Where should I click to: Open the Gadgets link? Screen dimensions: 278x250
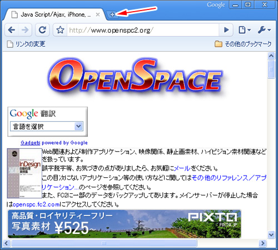(x=31, y=143)
